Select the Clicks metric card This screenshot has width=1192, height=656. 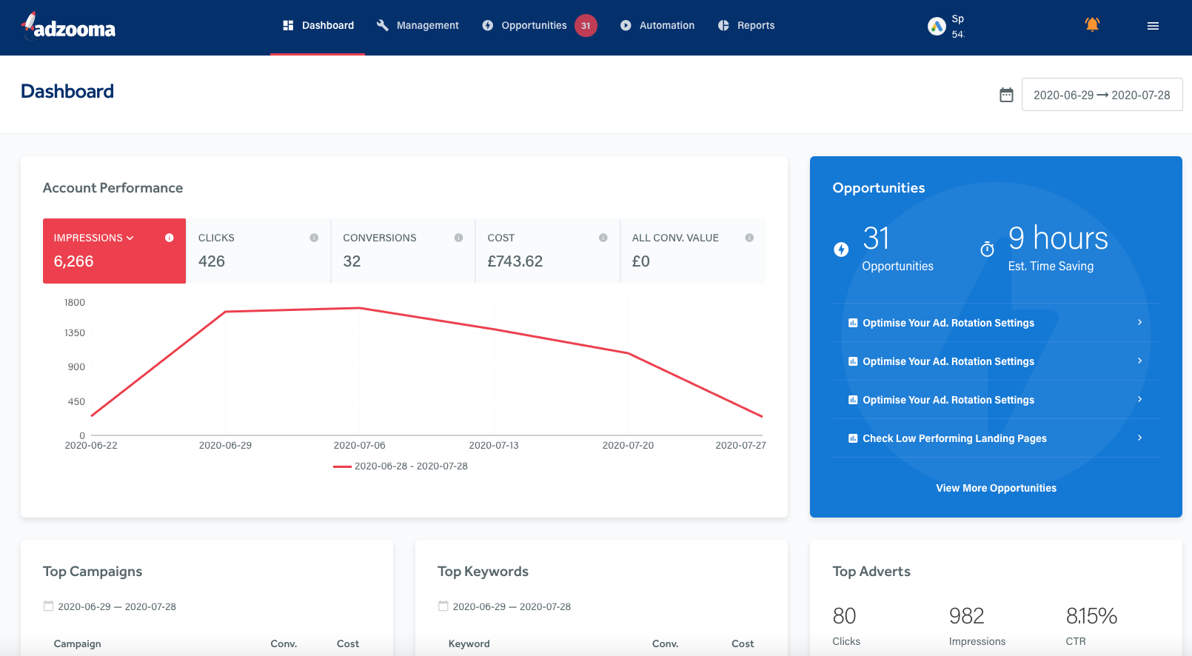[x=258, y=251]
